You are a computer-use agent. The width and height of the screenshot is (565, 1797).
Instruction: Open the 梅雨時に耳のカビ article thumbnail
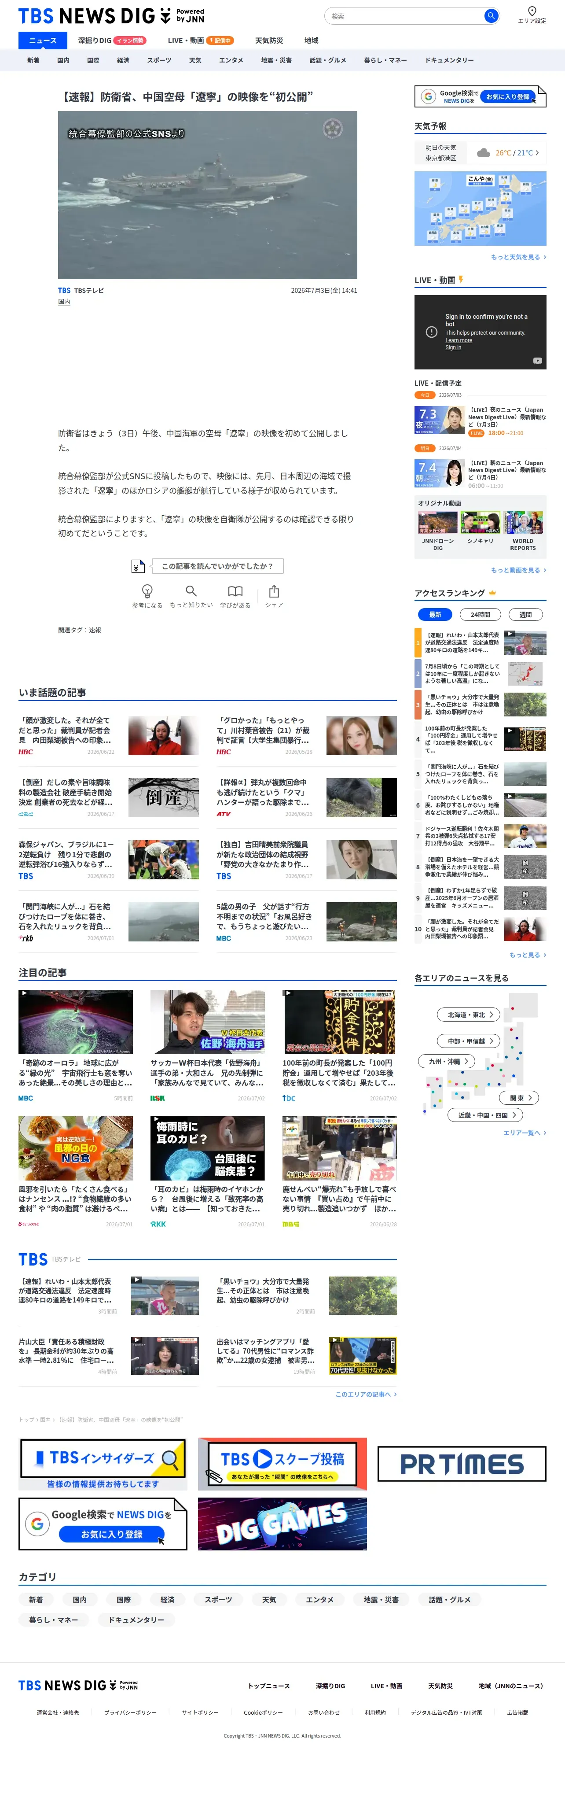point(207,1148)
